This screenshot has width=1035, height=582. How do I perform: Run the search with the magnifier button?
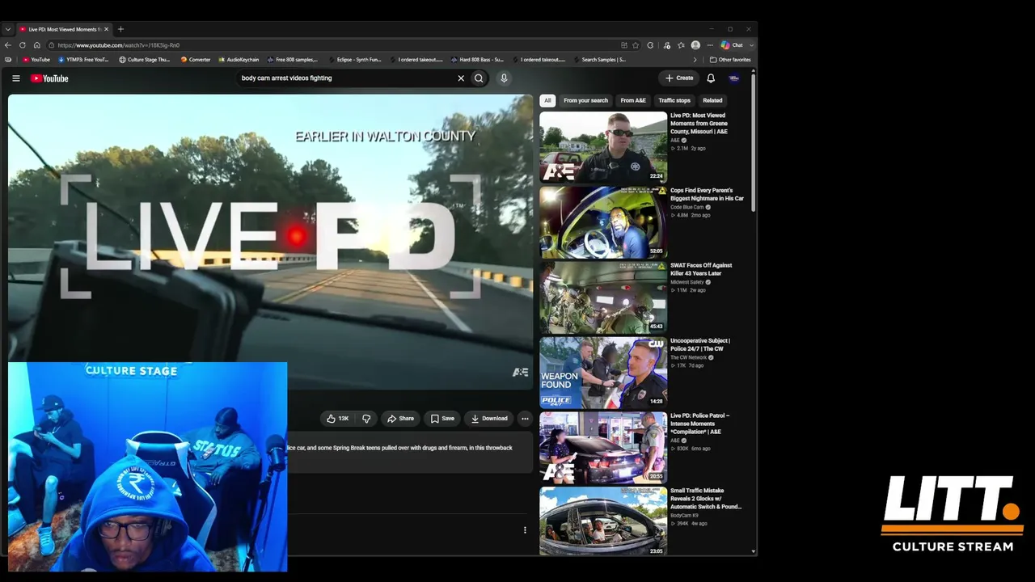point(479,78)
